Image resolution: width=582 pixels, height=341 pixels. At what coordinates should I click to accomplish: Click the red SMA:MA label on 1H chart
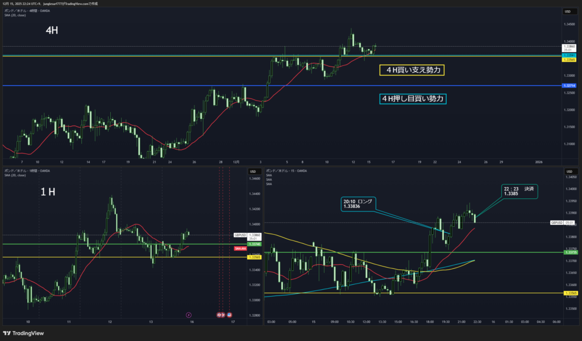coord(240,248)
